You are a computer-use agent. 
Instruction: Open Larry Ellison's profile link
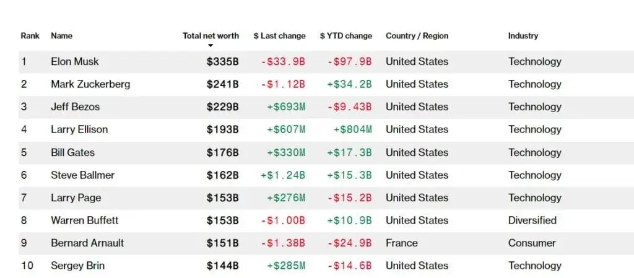(79, 129)
